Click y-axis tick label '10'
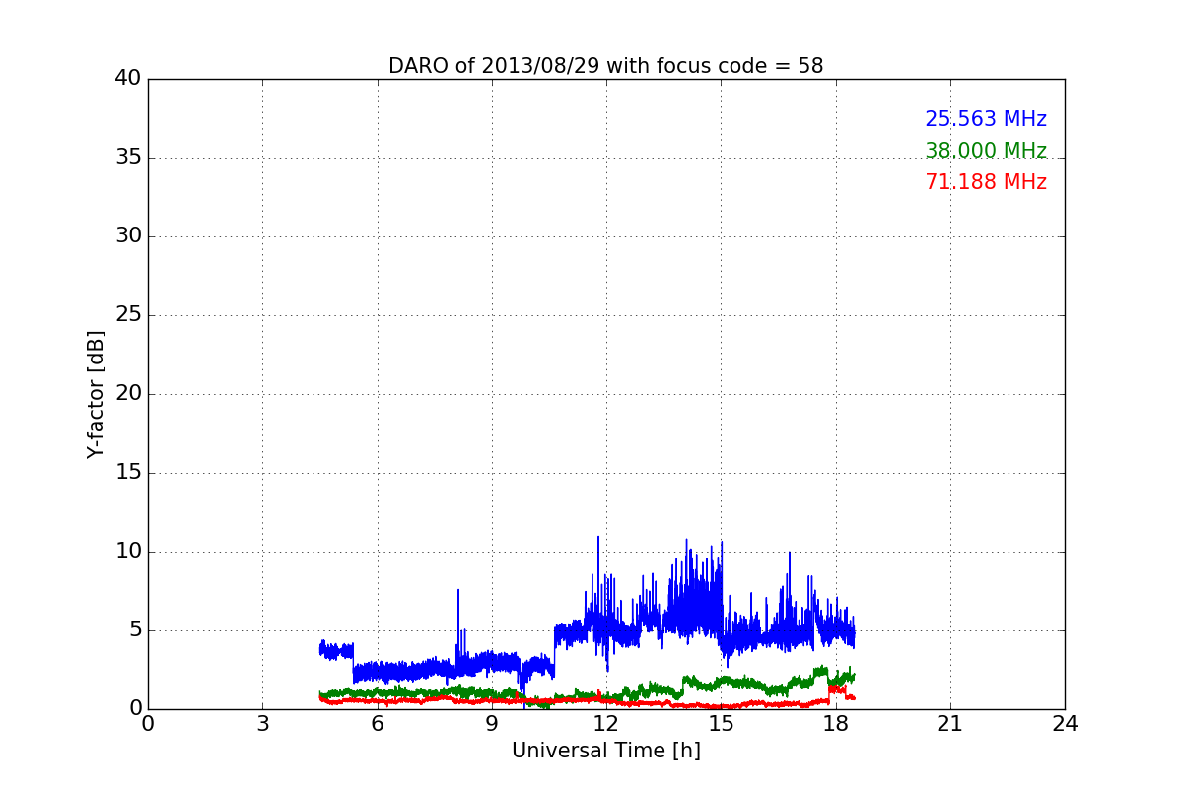Image resolution: width=1183 pixels, height=788 pixels. pyautogui.click(x=128, y=552)
